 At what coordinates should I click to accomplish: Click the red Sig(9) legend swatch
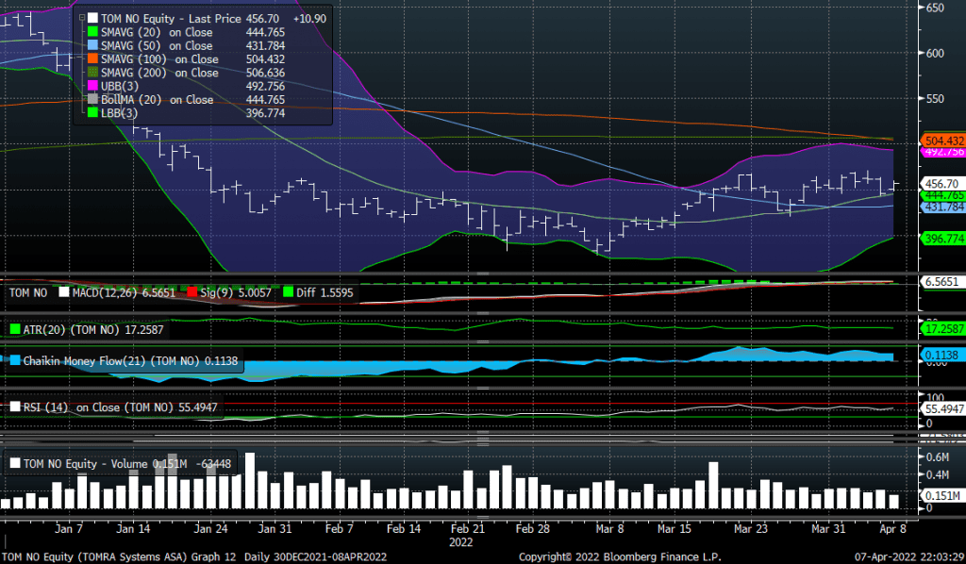[x=192, y=292]
